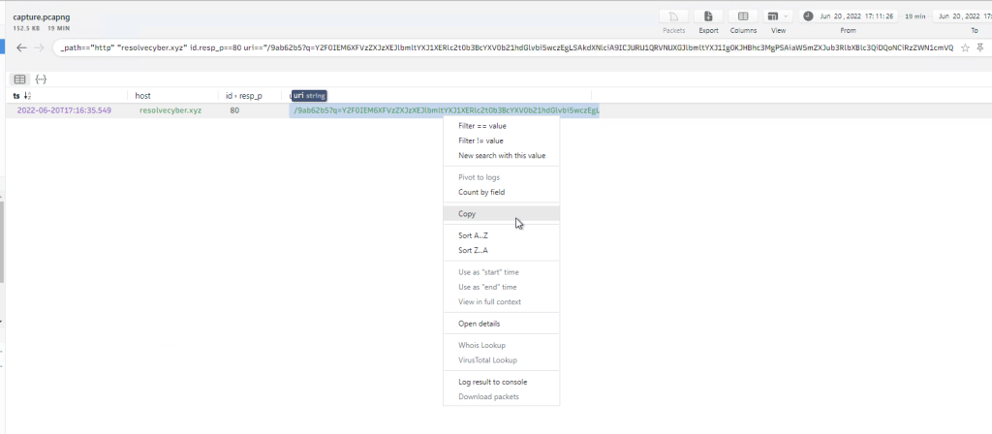The image size is (992, 434).
Task: Star the current search query
Action: click(x=966, y=46)
